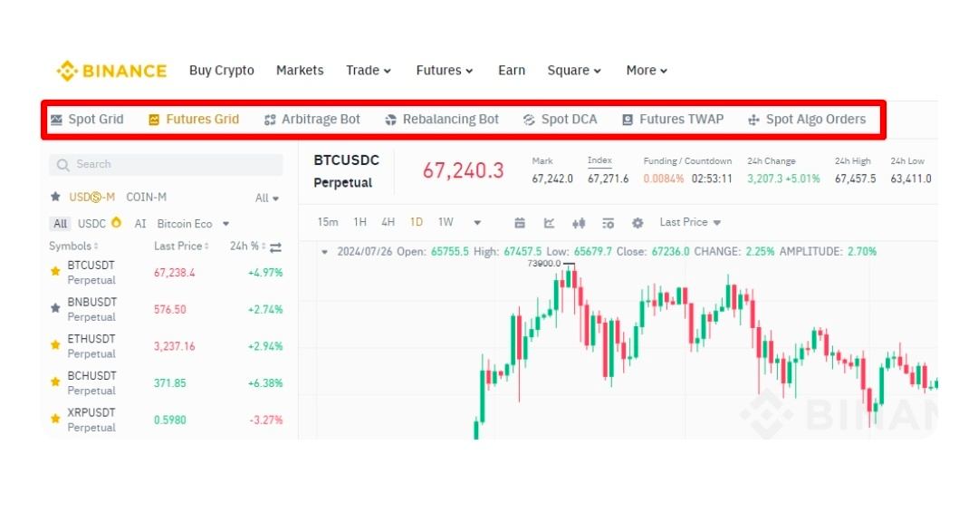Set chart interval to 1D
The height and width of the screenshot is (532, 978).
coord(416,222)
